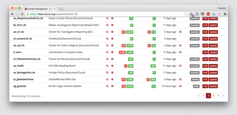Close the Crawler Management tab
This screenshot has height=115, width=237.
(55, 9)
